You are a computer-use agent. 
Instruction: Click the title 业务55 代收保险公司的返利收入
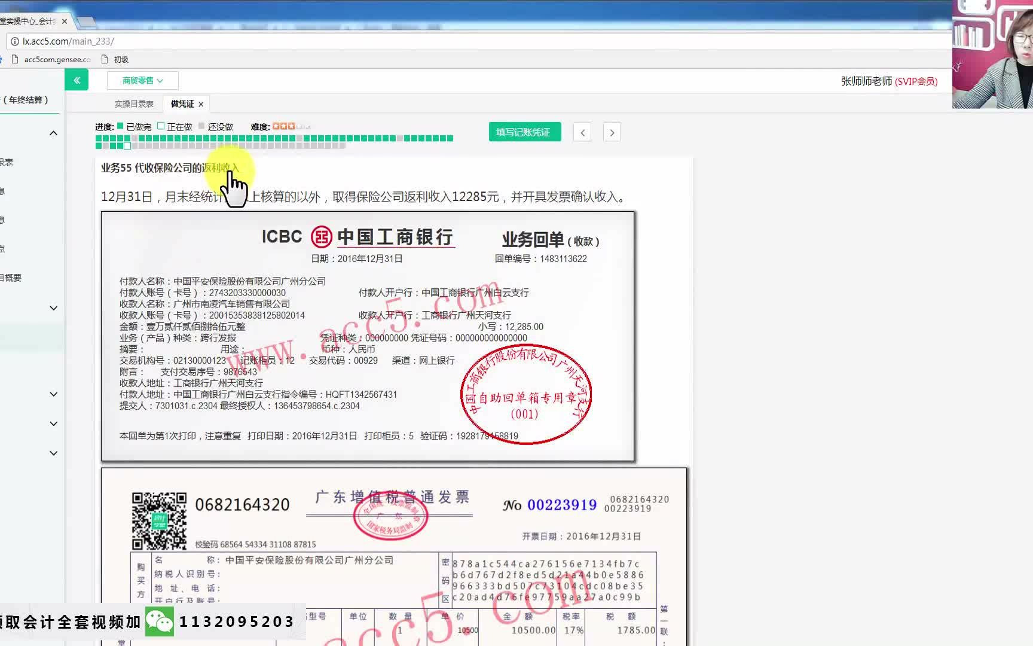tap(170, 168)
